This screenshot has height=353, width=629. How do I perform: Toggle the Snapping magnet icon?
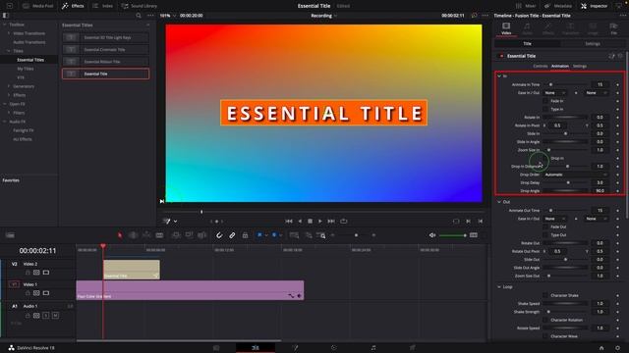point(219,235)
